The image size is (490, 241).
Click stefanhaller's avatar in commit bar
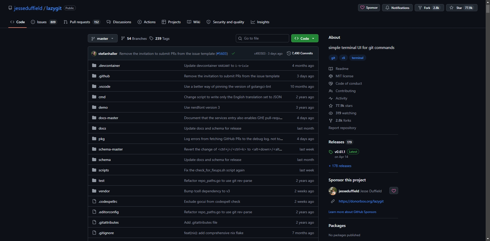pyautogui.click(x=94, y=54)
